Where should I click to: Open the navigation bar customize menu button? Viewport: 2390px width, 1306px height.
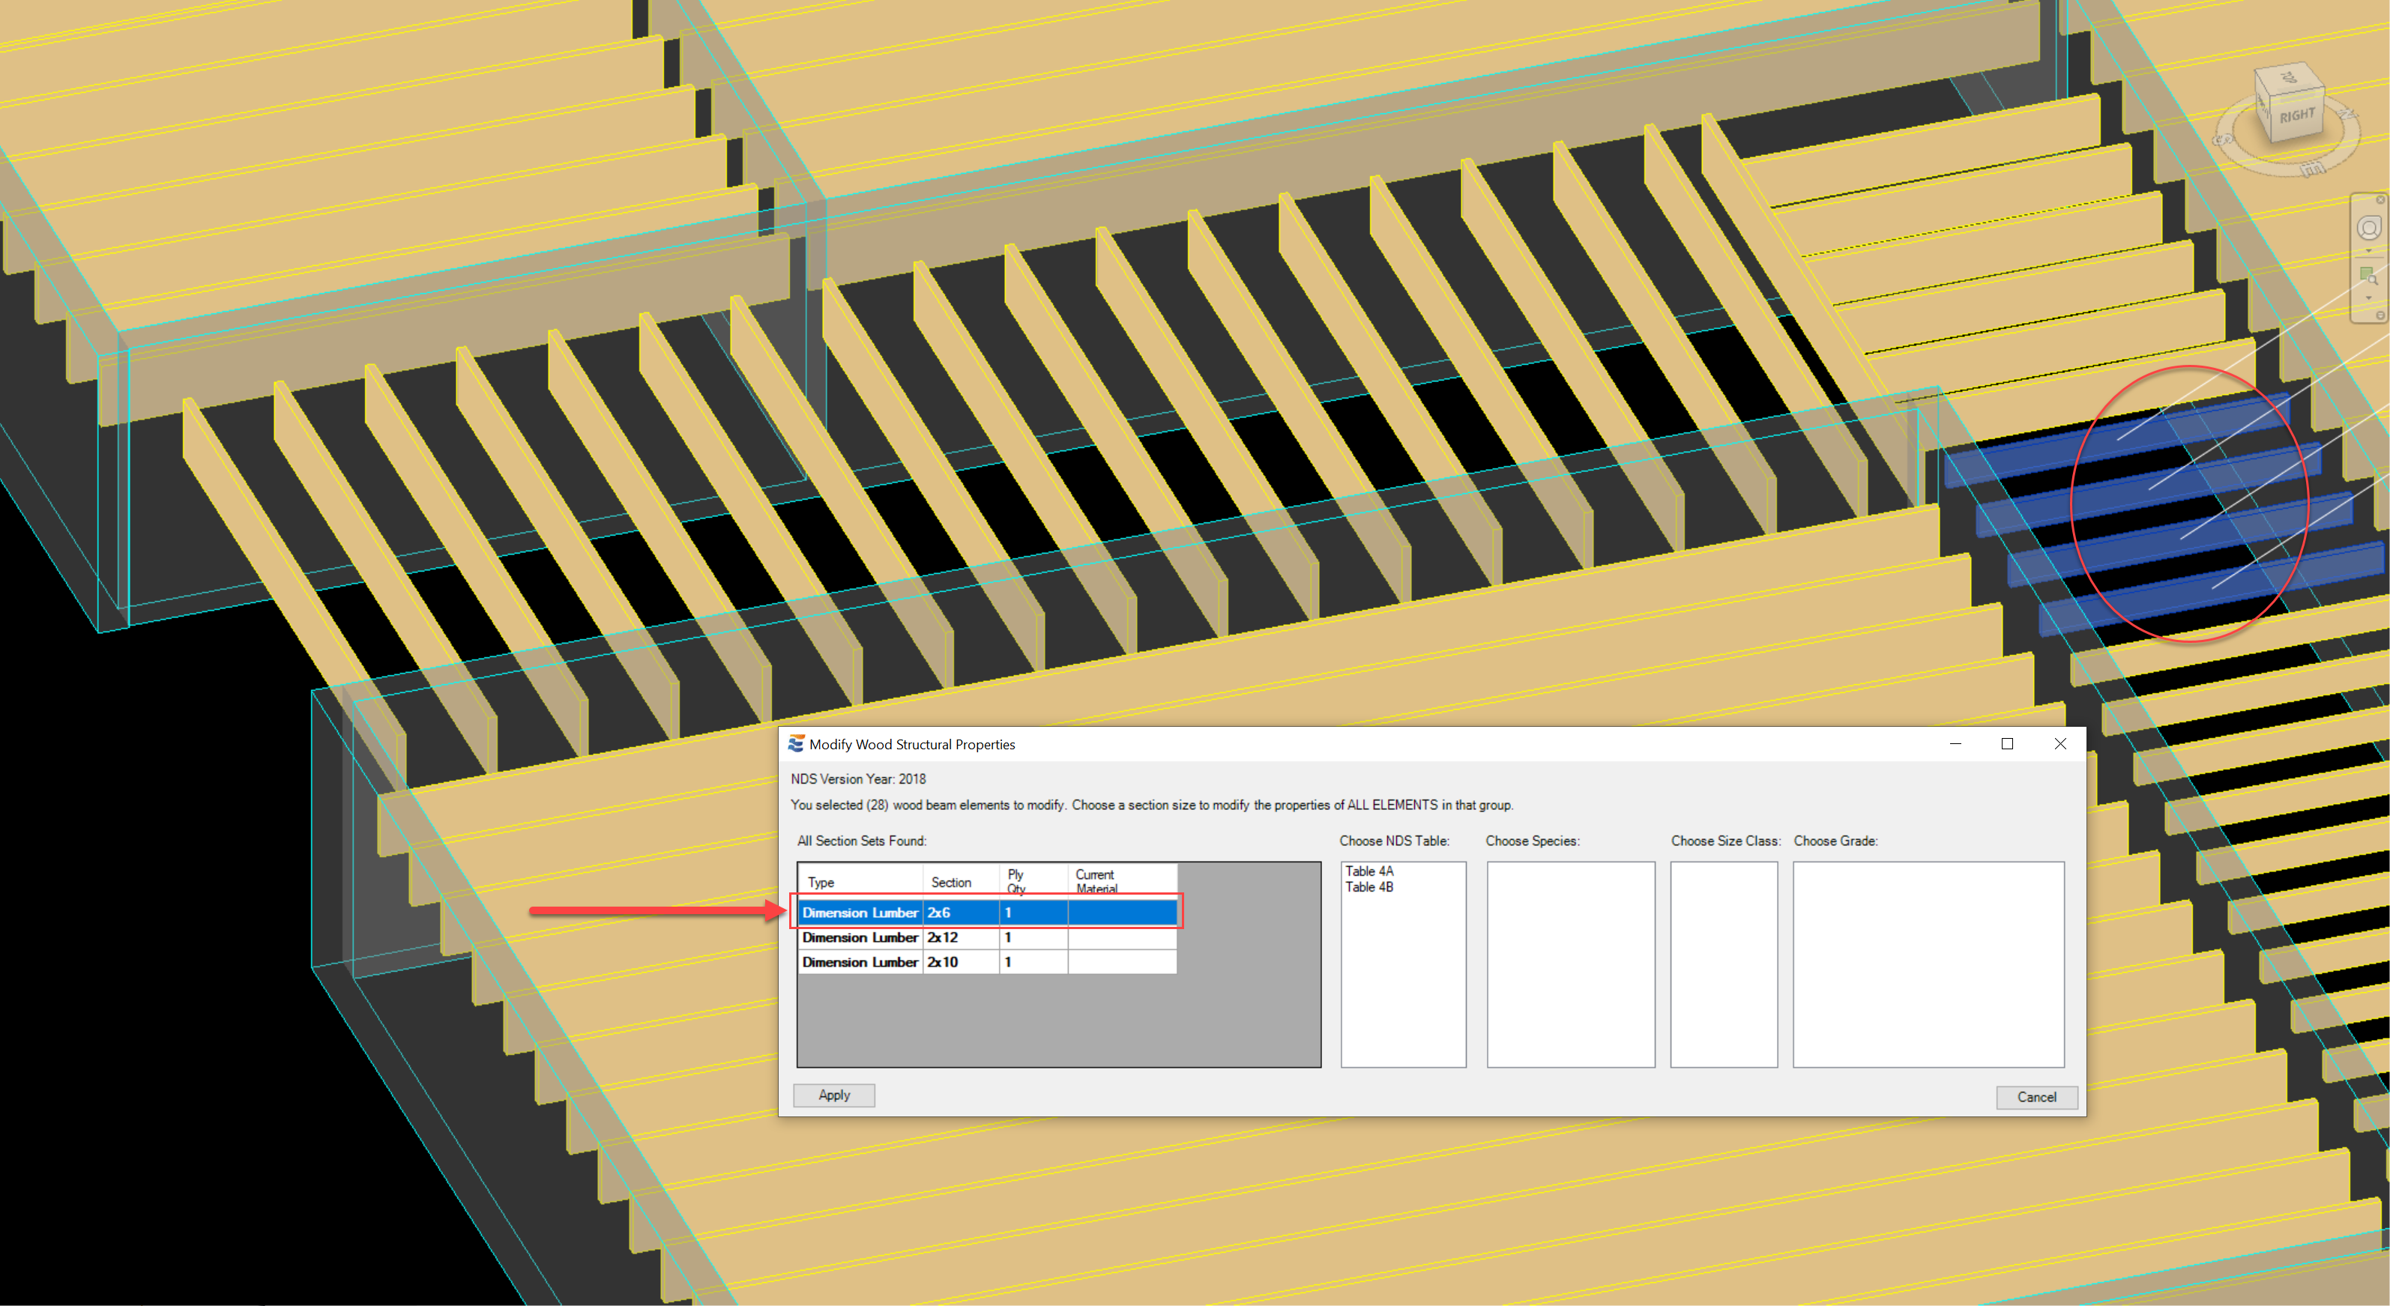point(2380,315)
